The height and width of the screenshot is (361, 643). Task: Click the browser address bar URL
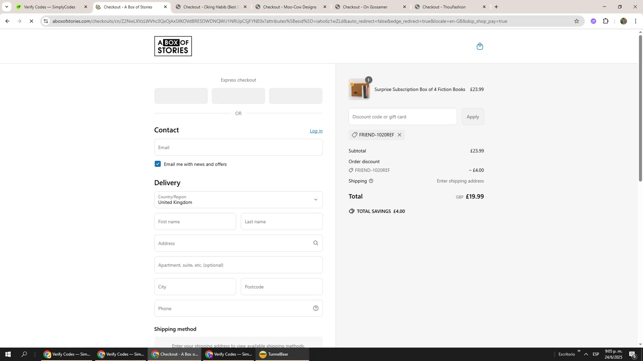280,21
